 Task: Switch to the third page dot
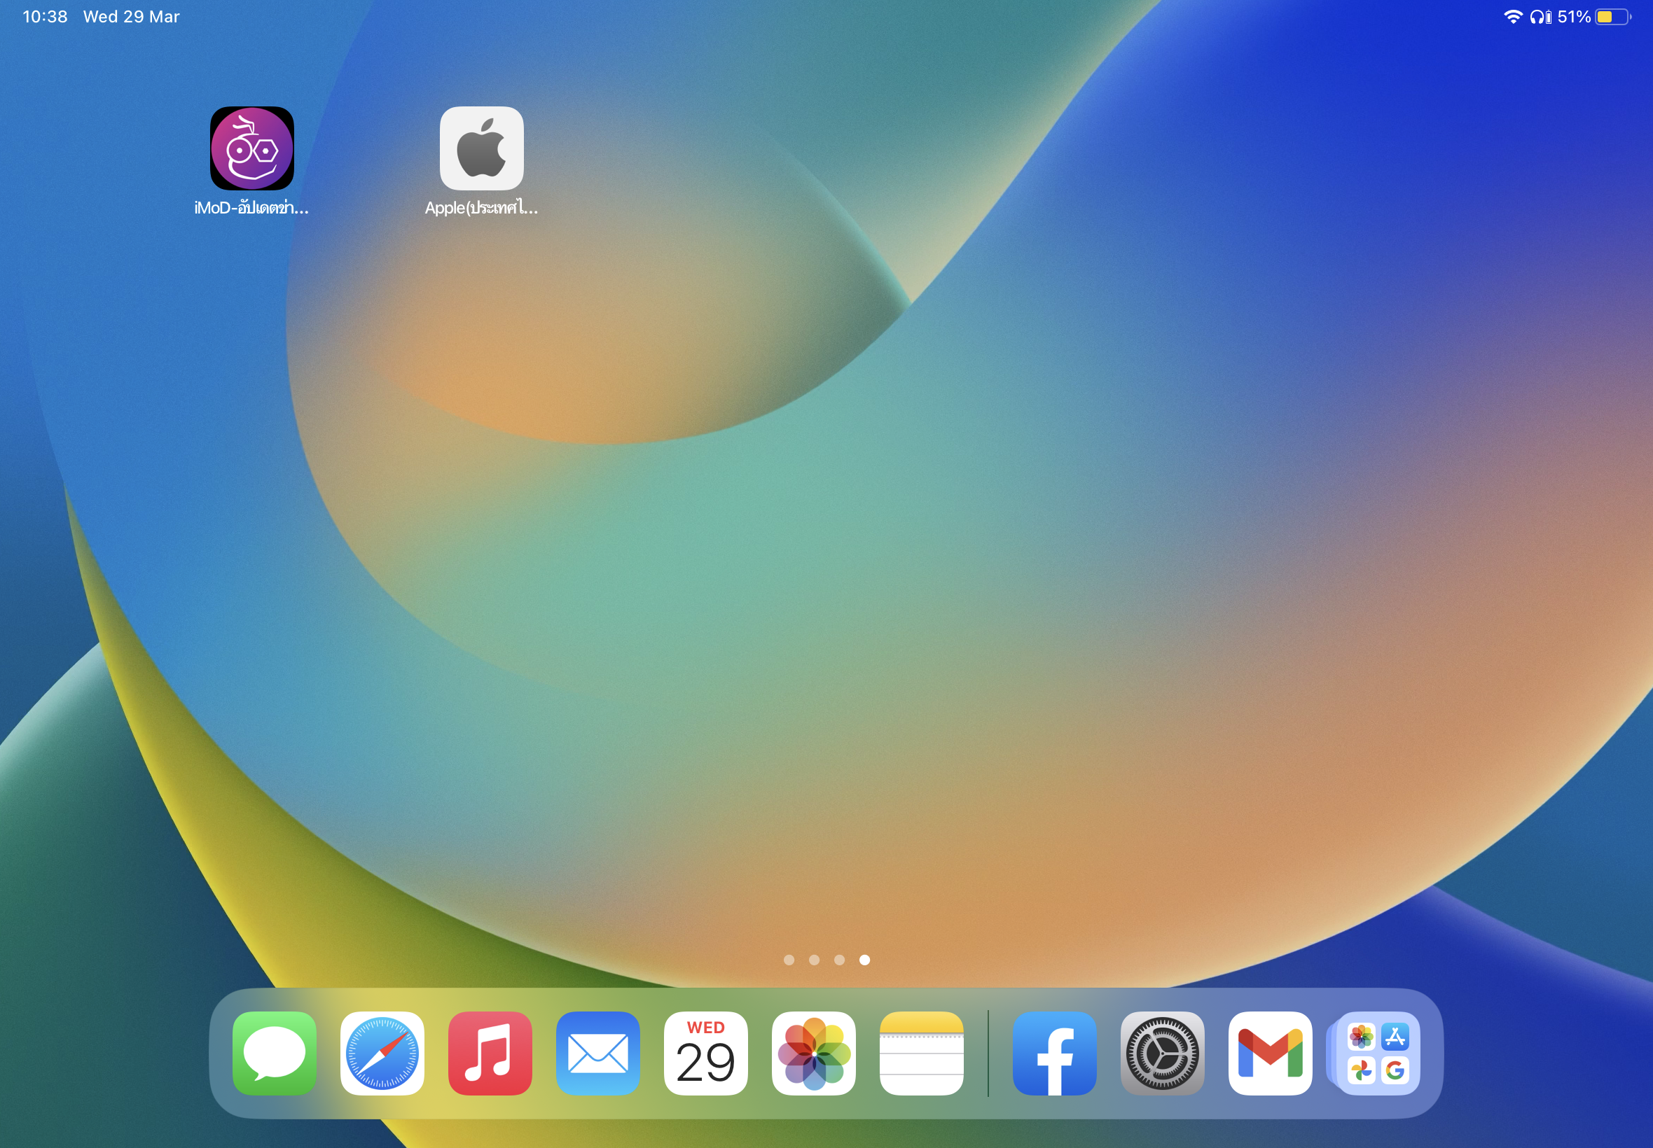[x=839, y=960]
